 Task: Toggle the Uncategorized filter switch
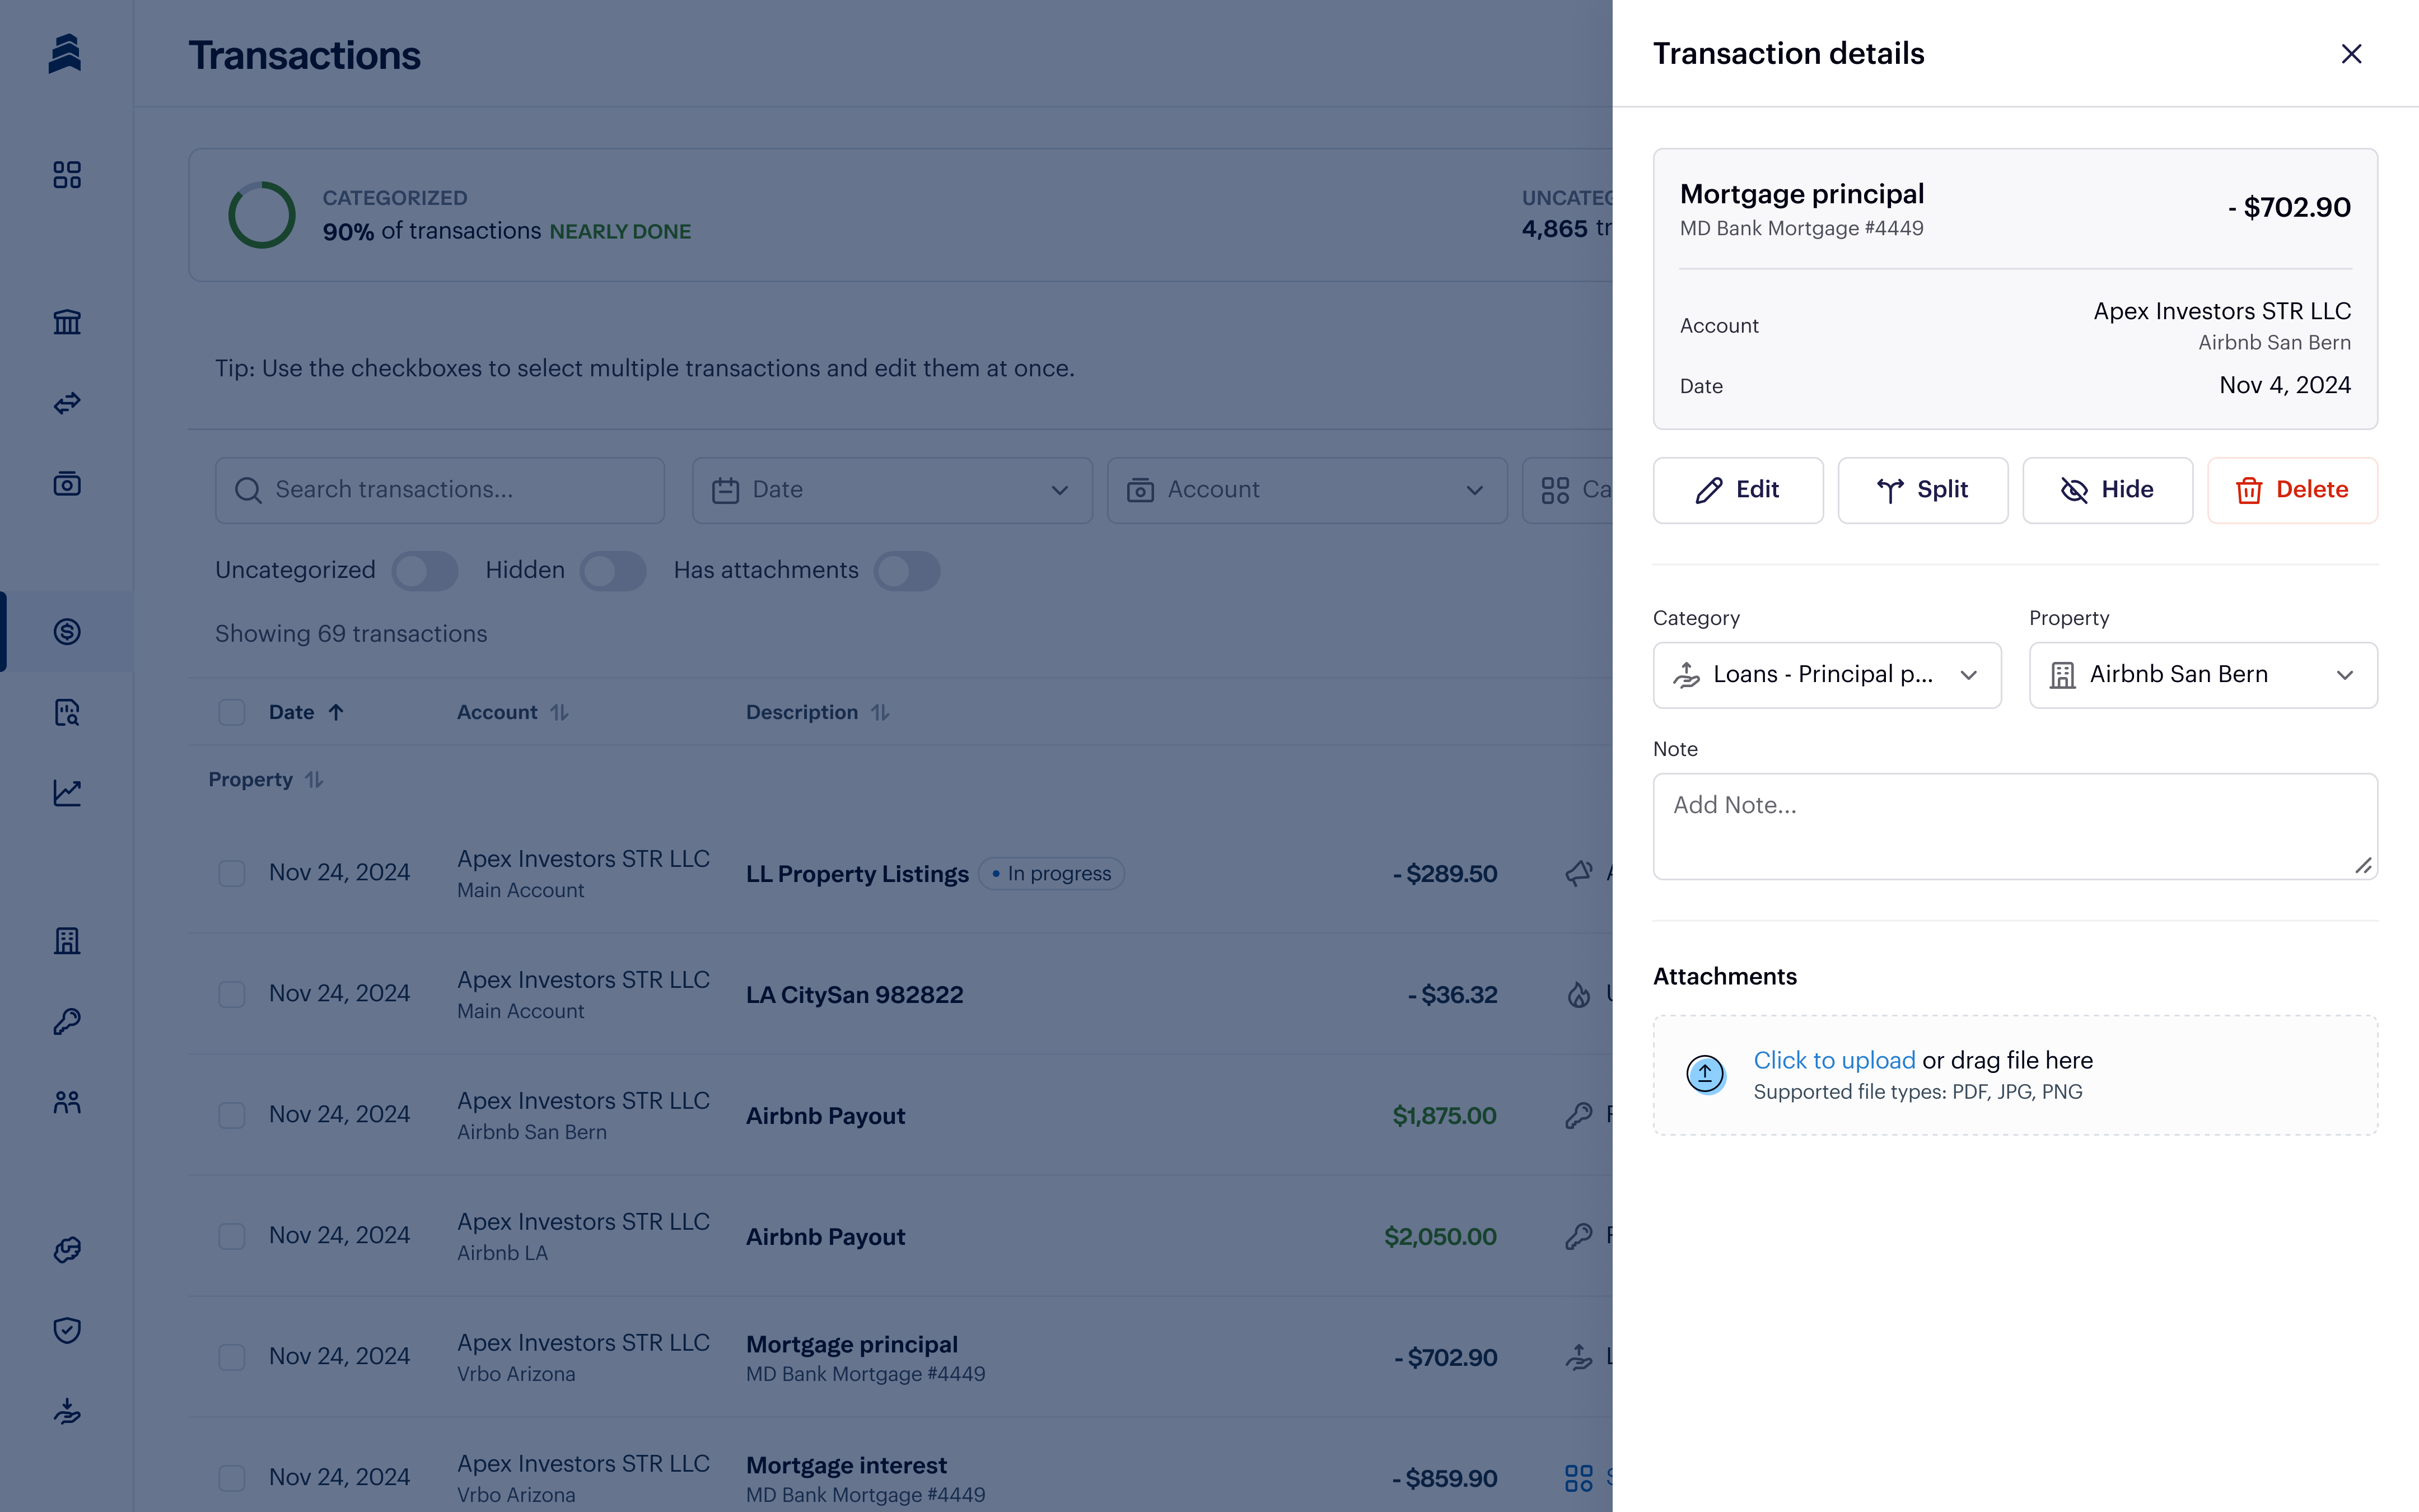[425, 571]
